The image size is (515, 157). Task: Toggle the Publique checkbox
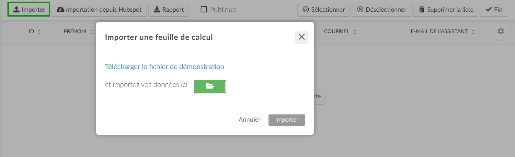[204, 9]
